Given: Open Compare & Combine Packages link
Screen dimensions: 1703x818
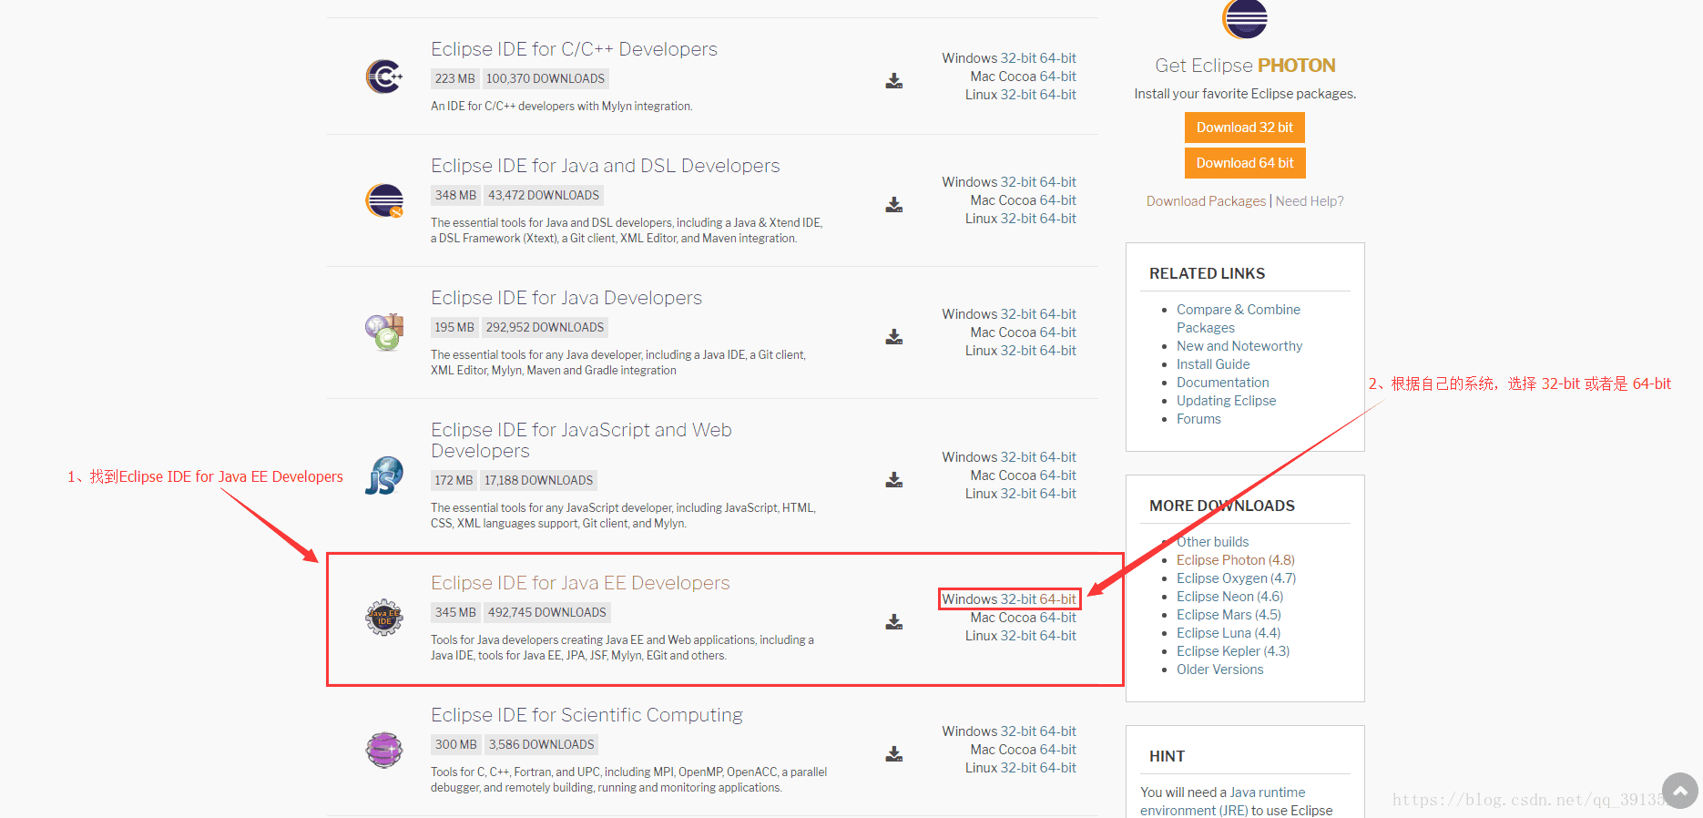Looking at the screenshot, I should coord(1239,319).
